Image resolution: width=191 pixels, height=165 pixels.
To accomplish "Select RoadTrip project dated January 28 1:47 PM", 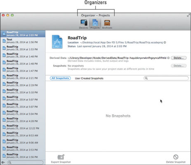I will tap(23, 70).
